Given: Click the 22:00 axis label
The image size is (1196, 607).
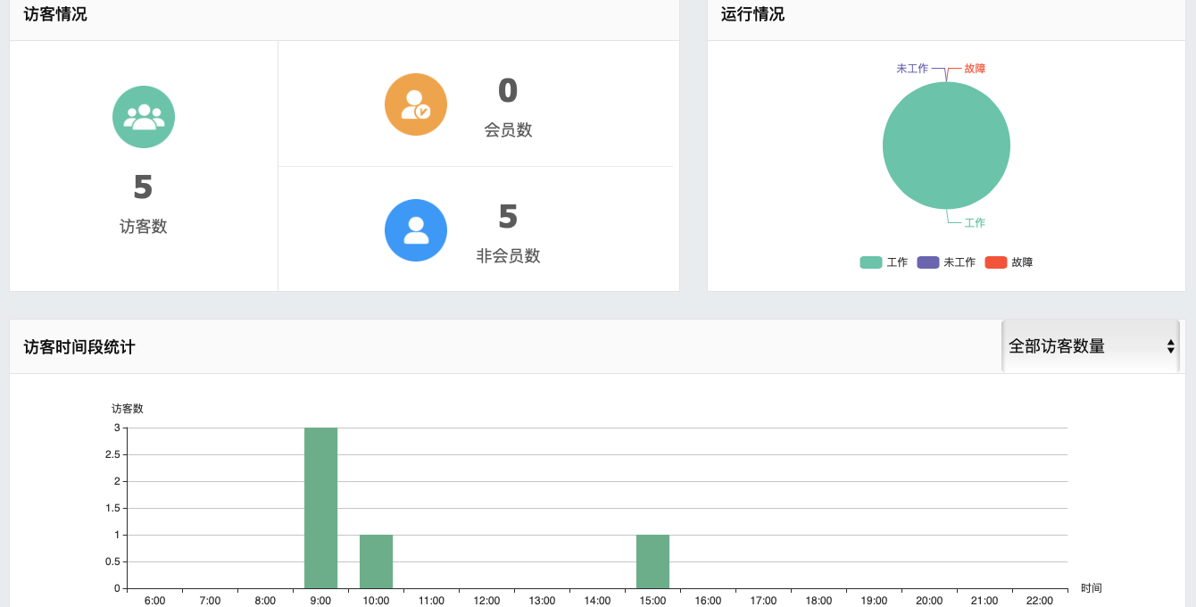Looking at the screenshot, I should 1040,601.
